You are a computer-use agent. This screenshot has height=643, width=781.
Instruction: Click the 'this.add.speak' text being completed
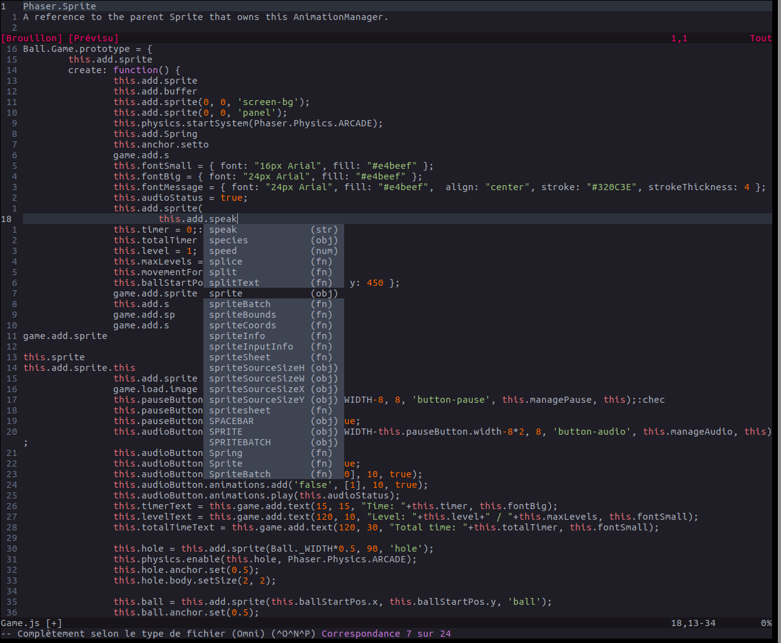pyautogui.click(x=198, y=219)
